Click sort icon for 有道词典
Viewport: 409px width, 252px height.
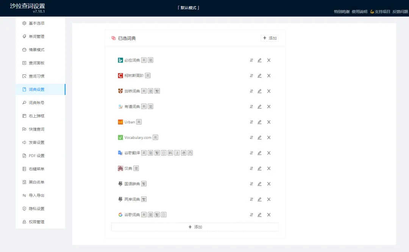[251, 107]
